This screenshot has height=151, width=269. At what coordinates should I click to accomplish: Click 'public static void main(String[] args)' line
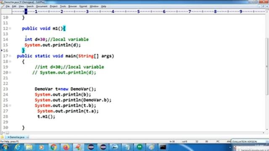coord(66,56)
